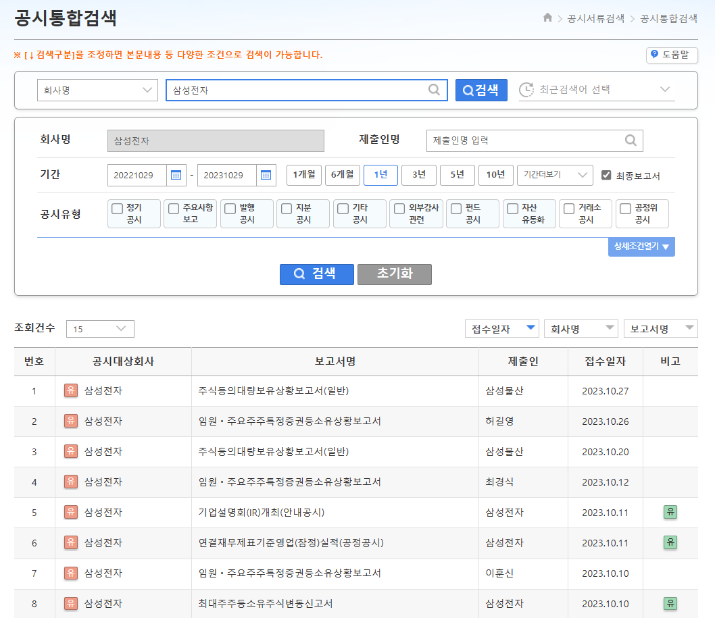Go to 공시서류검색 breadcrumb link

595,18
